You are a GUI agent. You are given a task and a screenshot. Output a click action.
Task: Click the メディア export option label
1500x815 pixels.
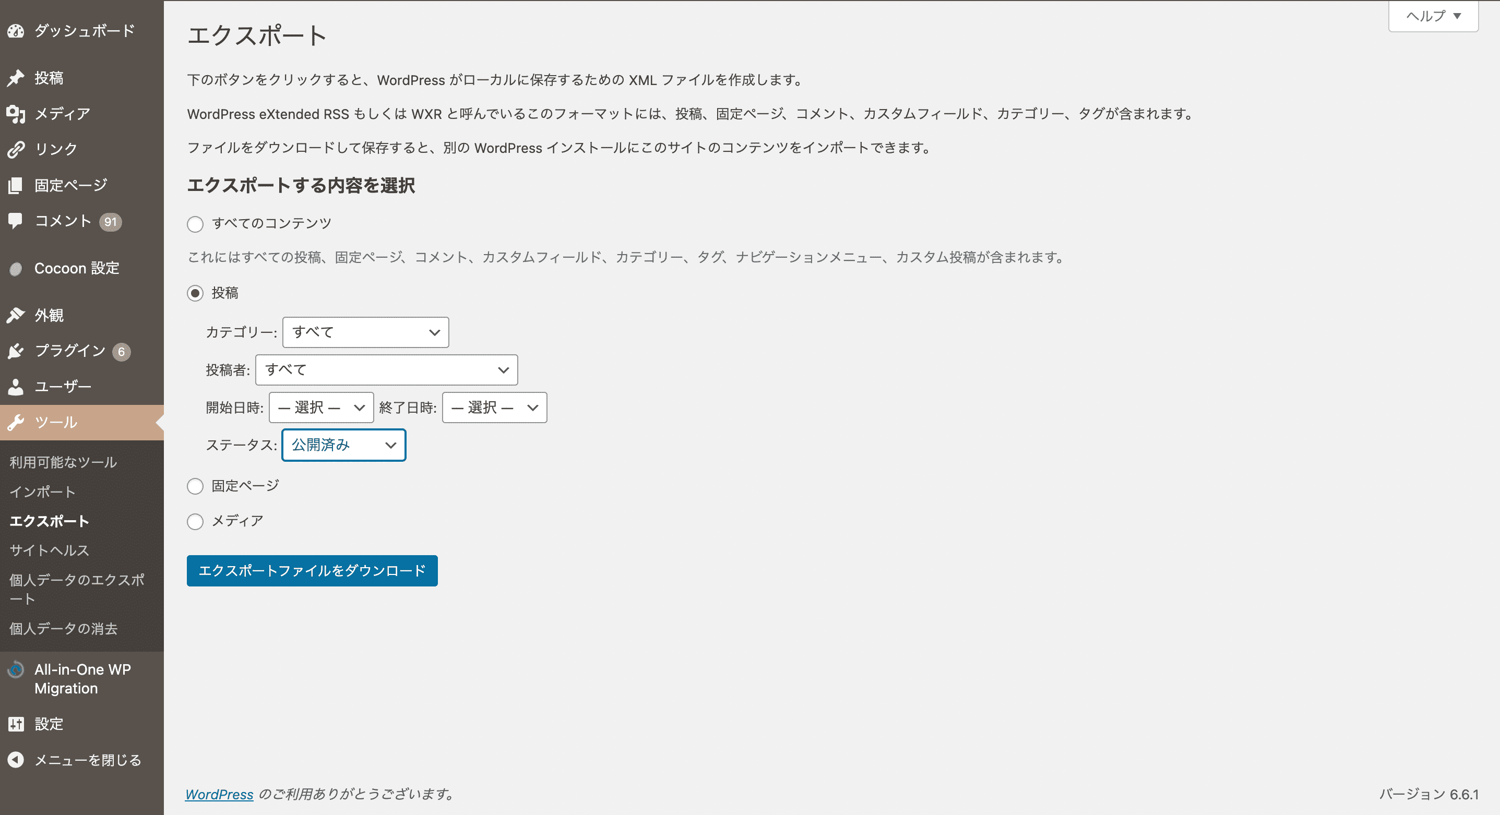point(237,521)
